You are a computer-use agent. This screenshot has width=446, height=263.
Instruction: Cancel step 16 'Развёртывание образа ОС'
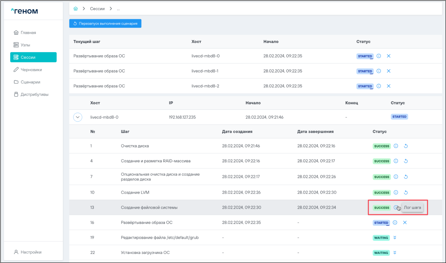(x=405, y=223)
